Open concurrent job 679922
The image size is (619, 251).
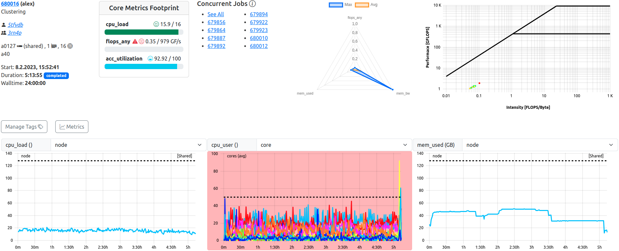(x=259, y=22)
